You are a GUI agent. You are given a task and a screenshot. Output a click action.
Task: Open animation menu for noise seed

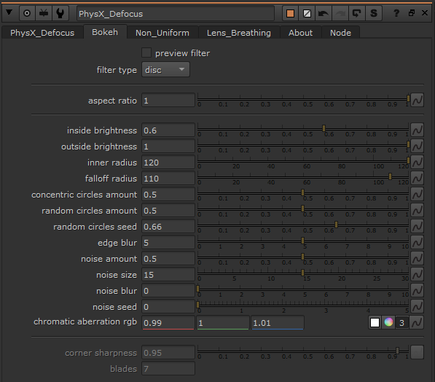[417, 307]
